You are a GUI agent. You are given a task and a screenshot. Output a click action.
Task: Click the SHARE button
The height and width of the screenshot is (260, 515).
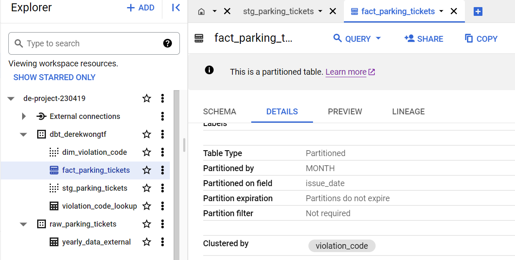(x=424, y=39)
